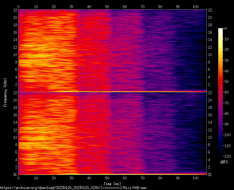Click the 50 tick on the bottom time axis

point(107,178)
